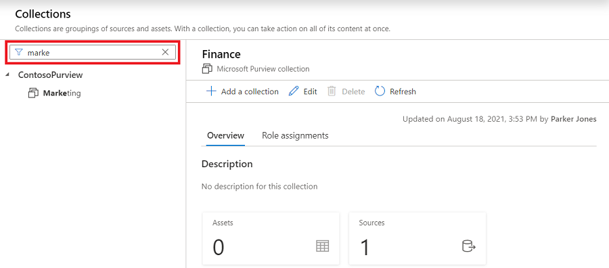Click the "Microsoft Purview collection" subtitle
609x268 pixels.
[263, 69]
